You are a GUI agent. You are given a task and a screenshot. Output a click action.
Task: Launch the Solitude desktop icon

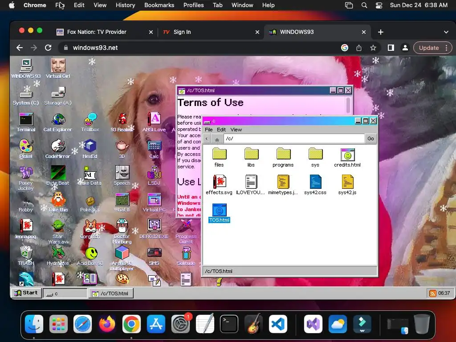[186, 256]
